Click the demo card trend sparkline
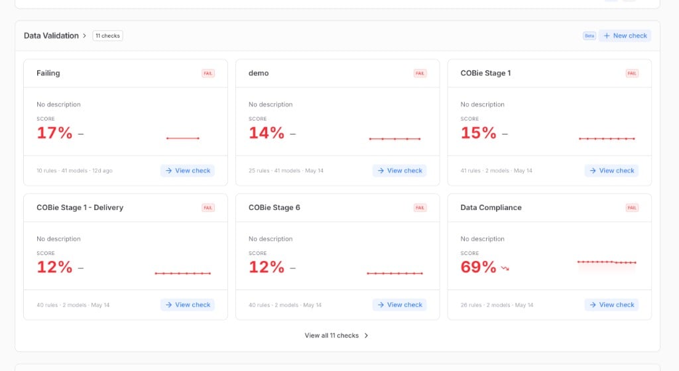 tap(395, 139)
